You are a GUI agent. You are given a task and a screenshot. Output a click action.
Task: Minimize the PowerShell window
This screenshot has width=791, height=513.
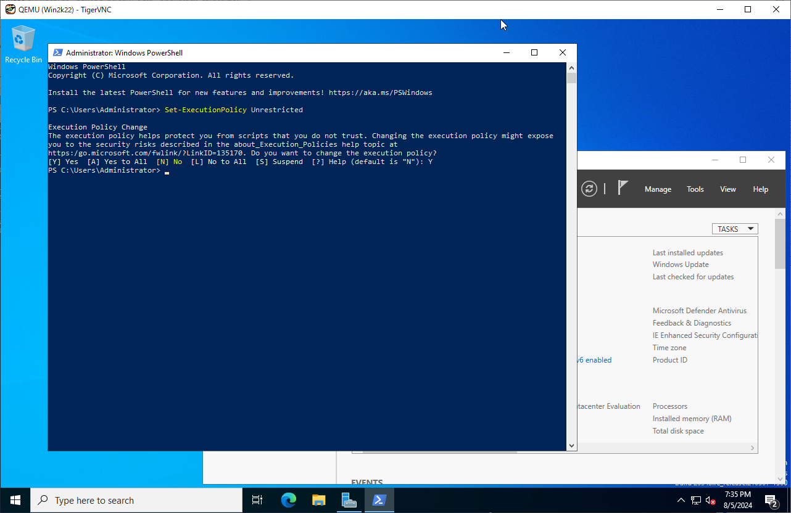tap(506, 53)
